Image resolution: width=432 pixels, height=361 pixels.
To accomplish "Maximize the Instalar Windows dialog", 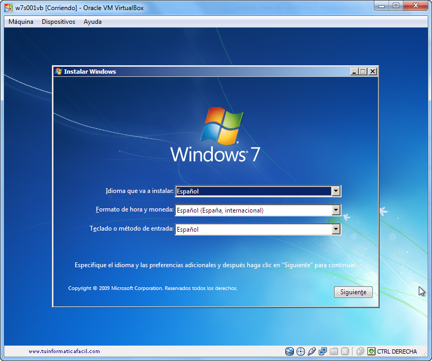I will pos(363,72).
